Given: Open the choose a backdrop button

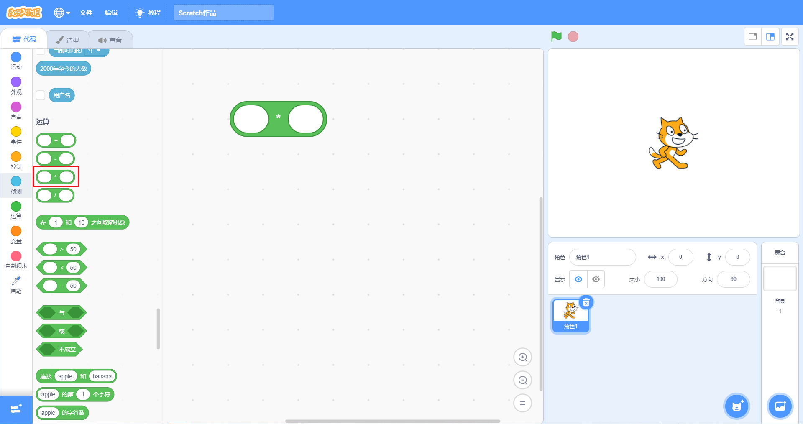Looking at the screenshot, I should click(x=780, y=406).
